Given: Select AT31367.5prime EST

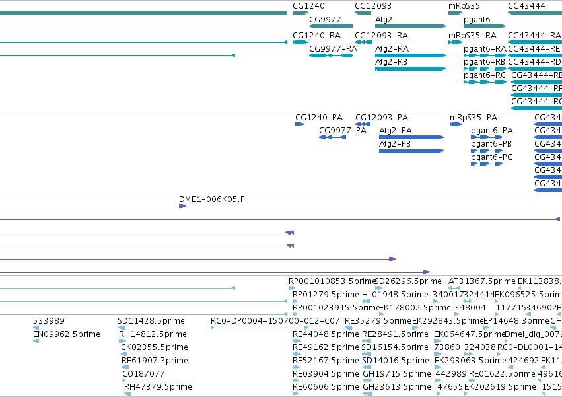Looking at the screenshot, I should 454,288.
